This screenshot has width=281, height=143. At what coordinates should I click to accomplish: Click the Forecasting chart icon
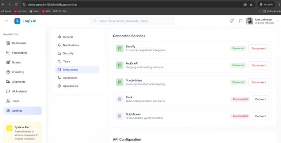pos(8,53)
